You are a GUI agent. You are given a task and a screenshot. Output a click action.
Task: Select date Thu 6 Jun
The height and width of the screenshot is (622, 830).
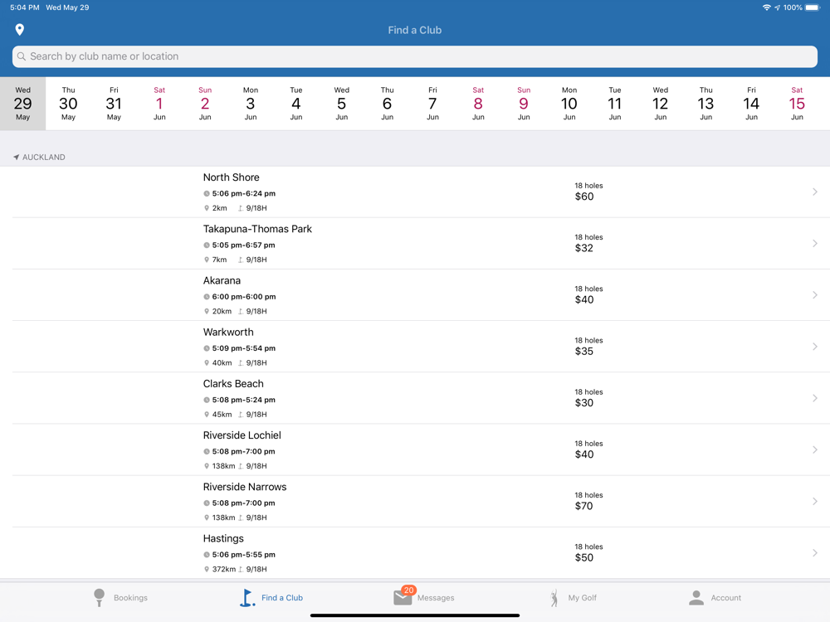tap(387, 104)
